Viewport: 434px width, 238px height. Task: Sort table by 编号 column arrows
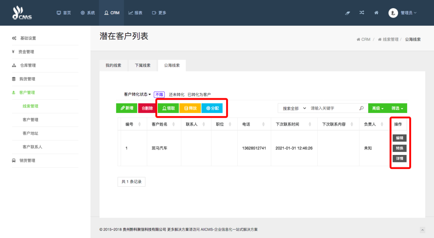tap(140, 124)
